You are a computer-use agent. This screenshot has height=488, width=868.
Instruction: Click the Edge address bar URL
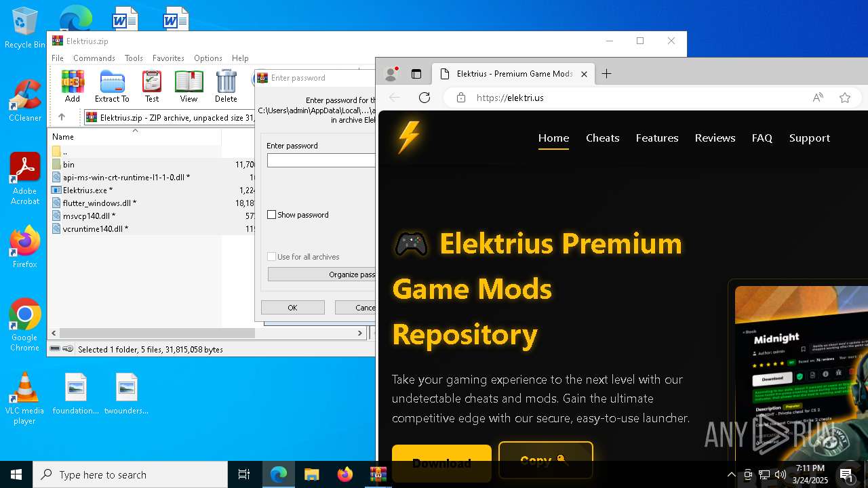(510, 98)
